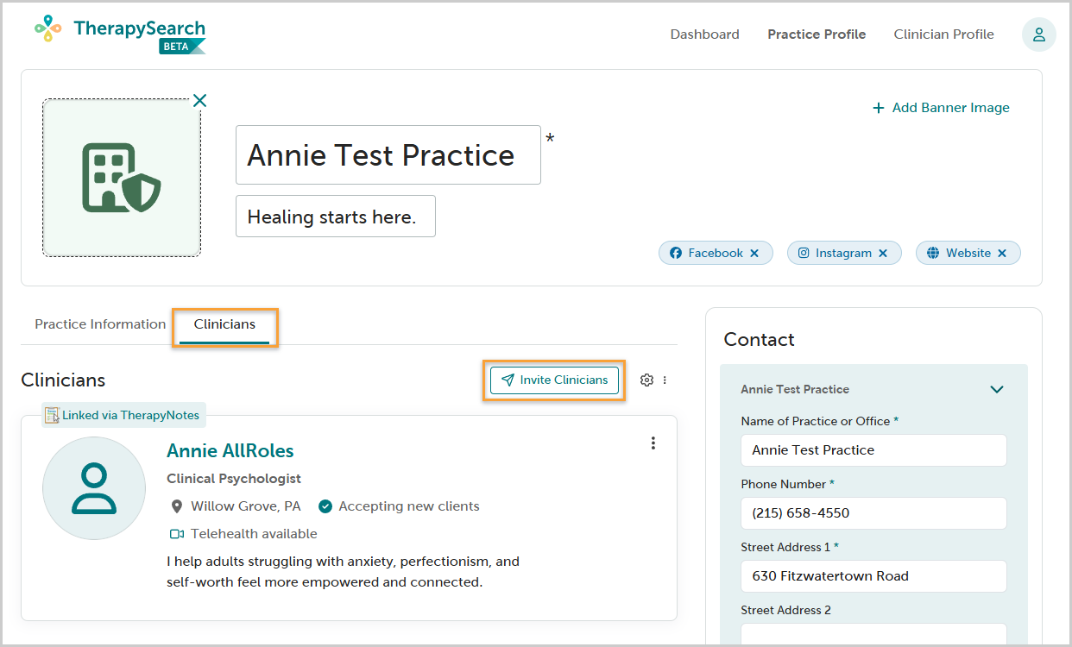Remove the Instagram link chip
Viewport: 1072px width, 647px height.
tap(883, 254)
